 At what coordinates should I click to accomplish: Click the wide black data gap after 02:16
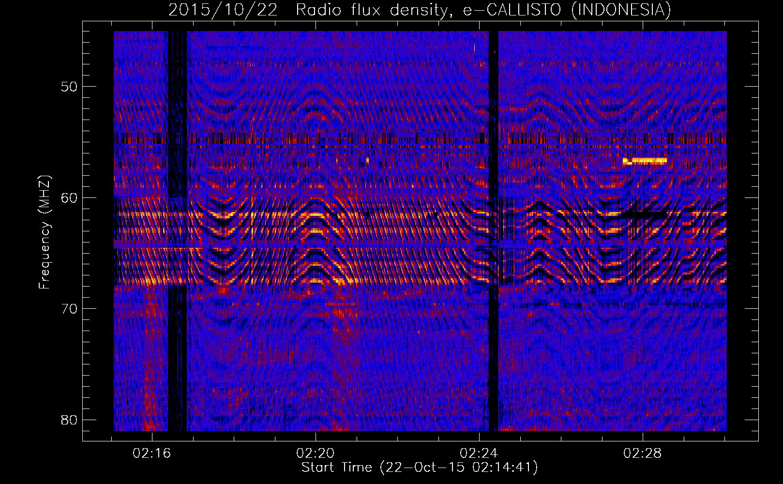pyautogui.click(x=177, y=231)
